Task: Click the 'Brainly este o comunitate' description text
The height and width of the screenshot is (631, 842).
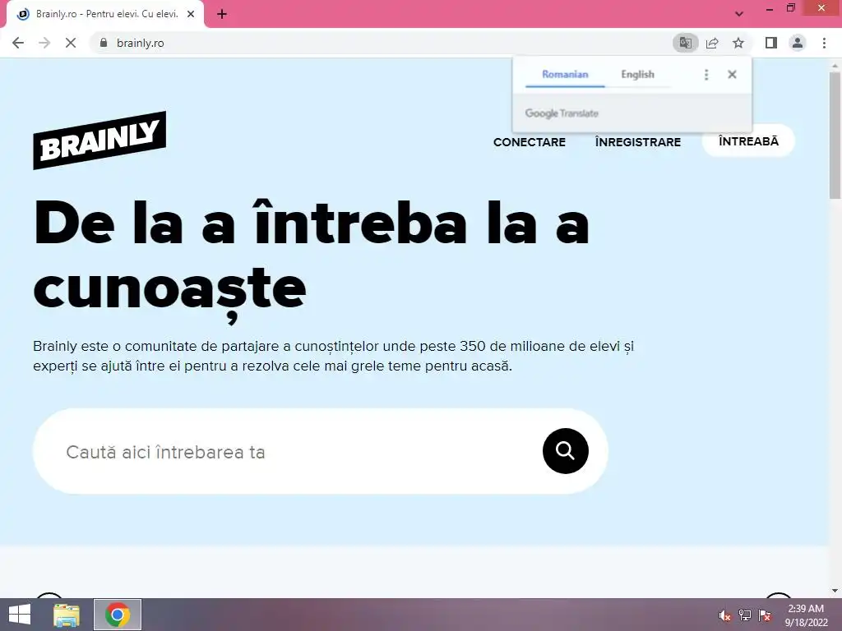Action: coord(334,356)
